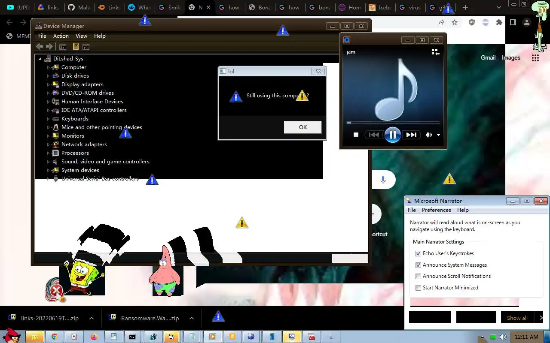Open the media player volume dropdown arrow
This screenshot has height=343, width=550.
click(x=438, y=135)
